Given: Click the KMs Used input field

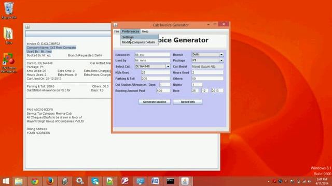Looking at the screenshot, I should point(156,72).
